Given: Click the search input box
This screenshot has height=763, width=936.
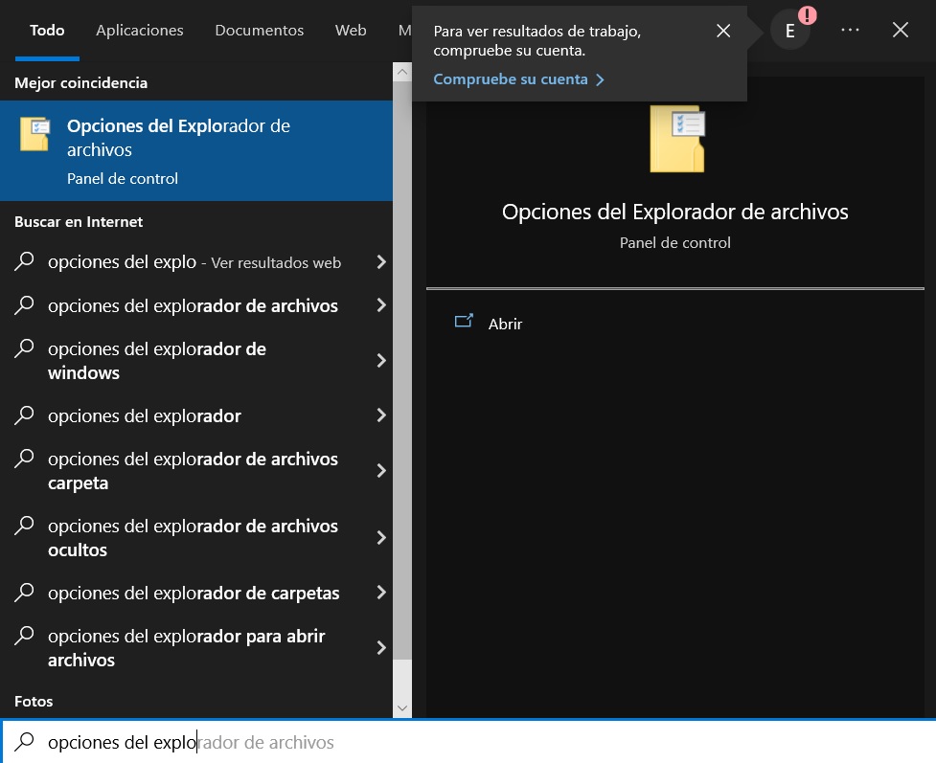Looking at the screenshot, I should point(468,742).
